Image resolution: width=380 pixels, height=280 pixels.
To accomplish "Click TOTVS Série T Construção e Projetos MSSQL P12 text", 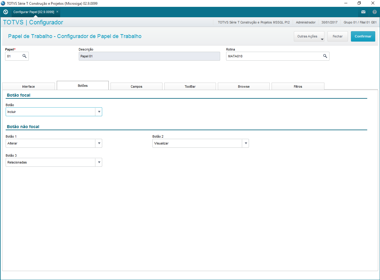I will pos(254,22).
